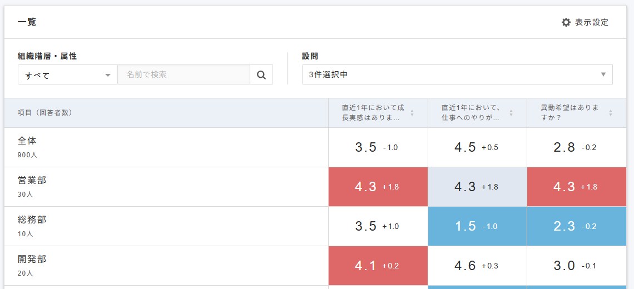Viewport: 634px width, 289px height.
Task: Click the 項目（回答者数） column header
Action: (45, 113)
